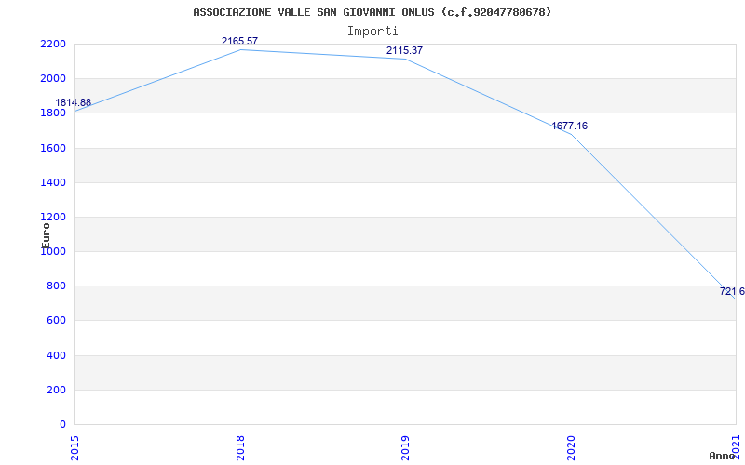
Task: Click the 1200 y-axis tick label
Action: click(53, 218)
